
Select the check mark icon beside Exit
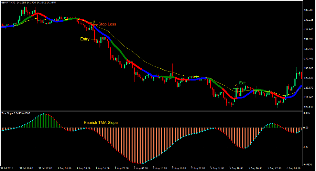tap(236, 84)
